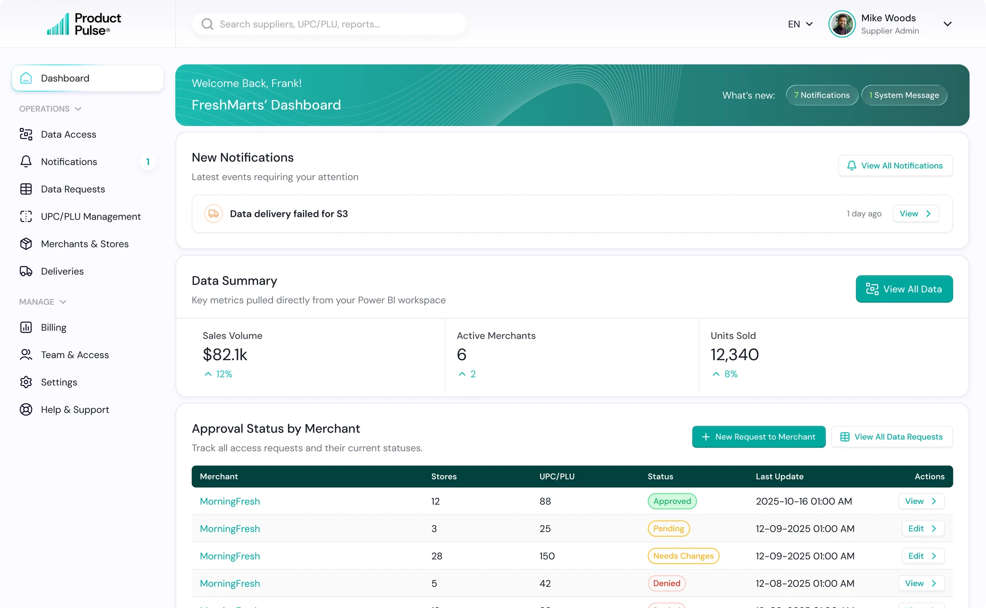This screenshot has height=608, width=986.
Task: Open MorningFresh link in Pending row
Action: (x=230, y=529)
